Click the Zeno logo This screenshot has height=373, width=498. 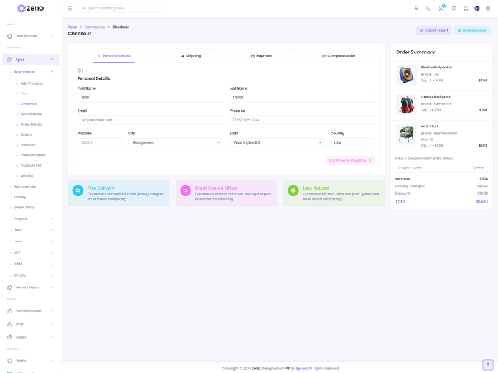point(31,8)
